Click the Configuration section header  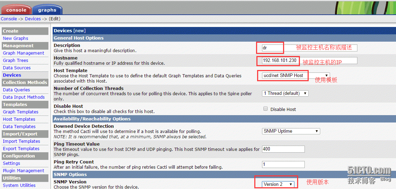point(25,156)
